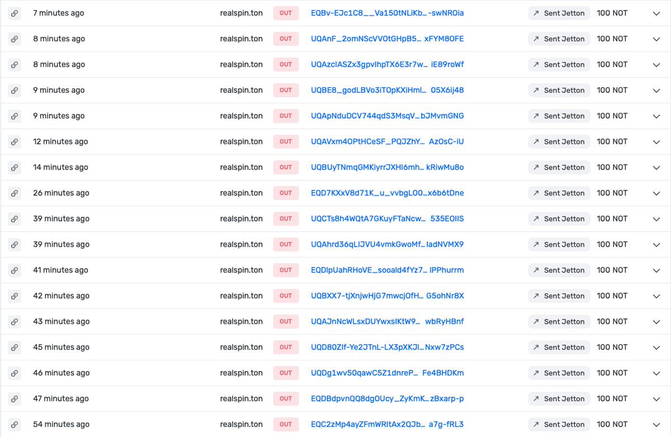Copy link icon for 14 minutes ago row
671x437 pixels.
pyautogui.click(x=15, y=167)
